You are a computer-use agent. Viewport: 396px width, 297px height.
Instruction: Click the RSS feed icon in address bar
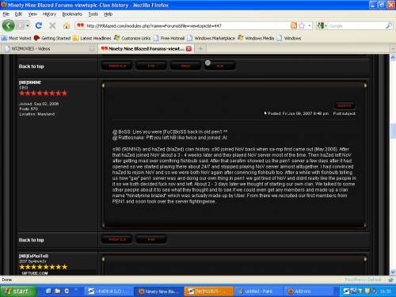pyautogui.click(x=294, y=25)
